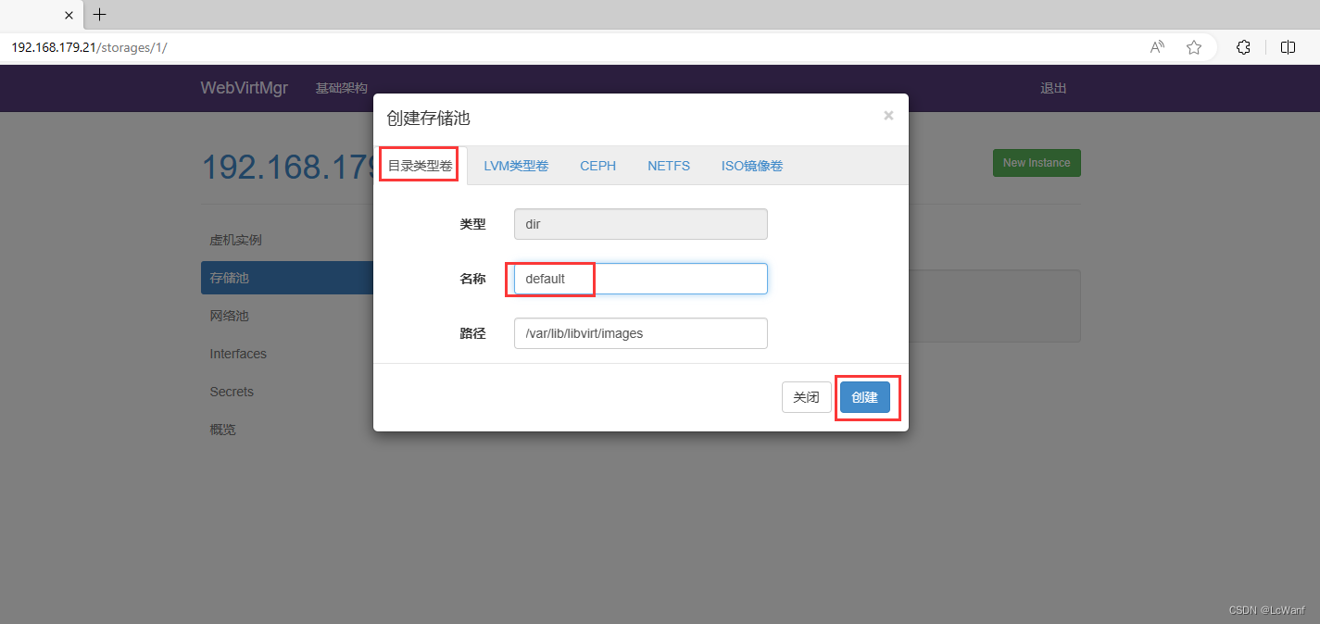Open the CEPH tab
1320x624 pixels.
(x=598, y=166)
